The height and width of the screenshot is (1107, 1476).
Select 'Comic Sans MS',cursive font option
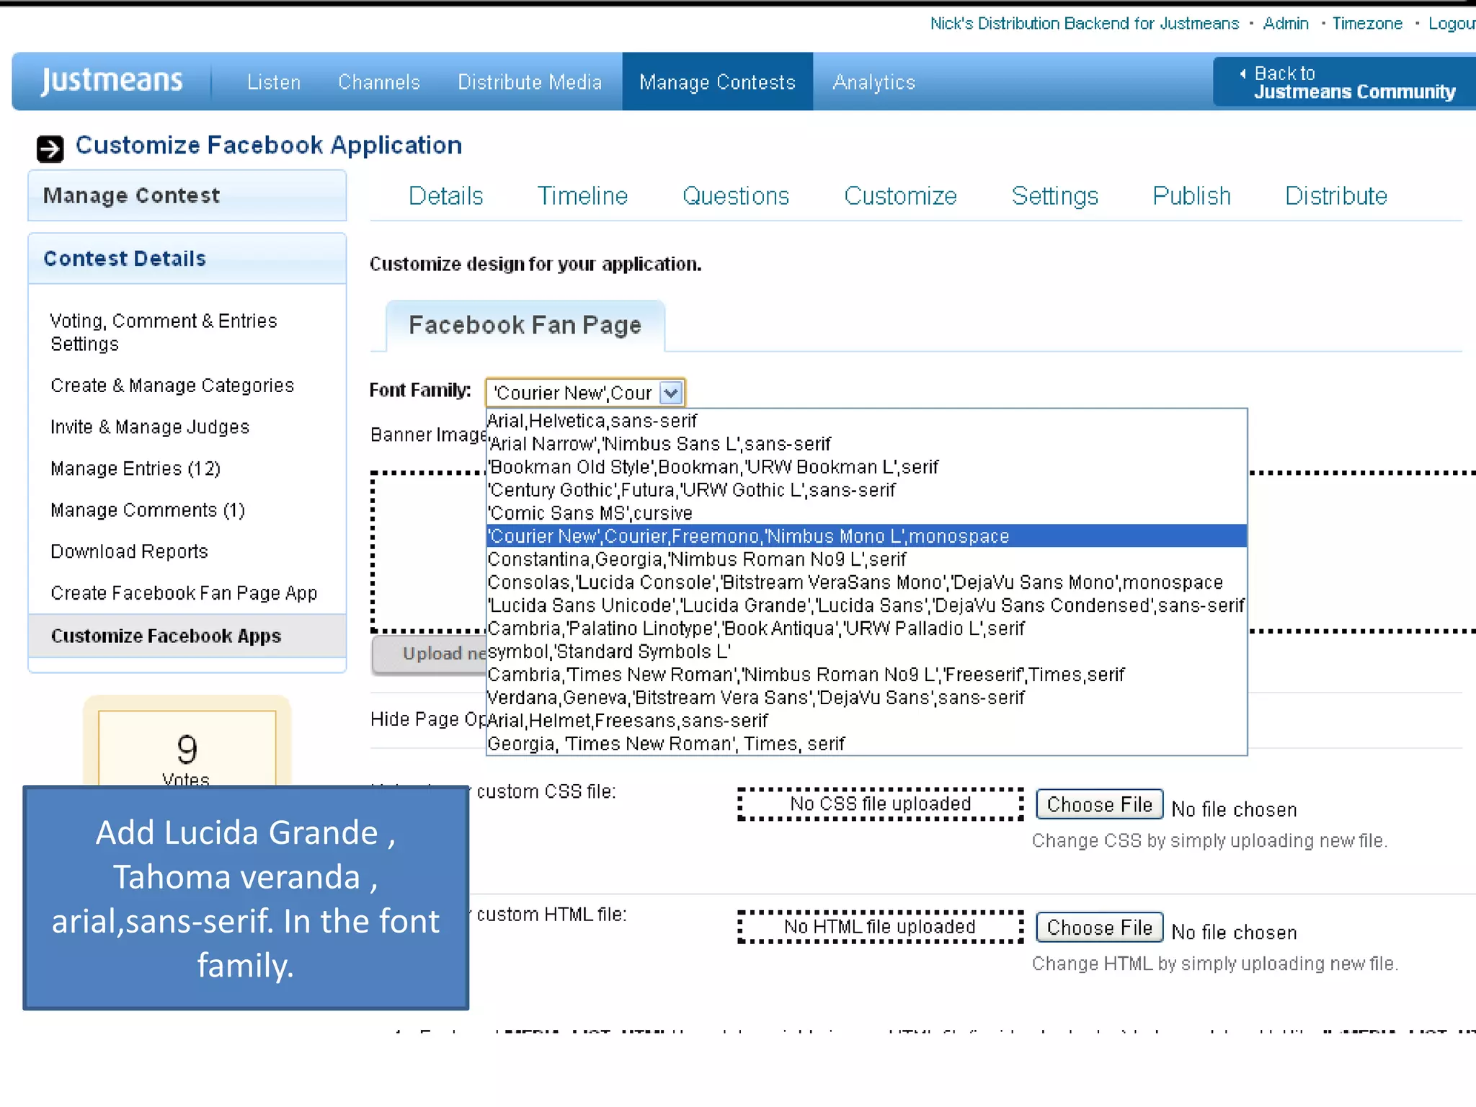click(x=590, y=513)
